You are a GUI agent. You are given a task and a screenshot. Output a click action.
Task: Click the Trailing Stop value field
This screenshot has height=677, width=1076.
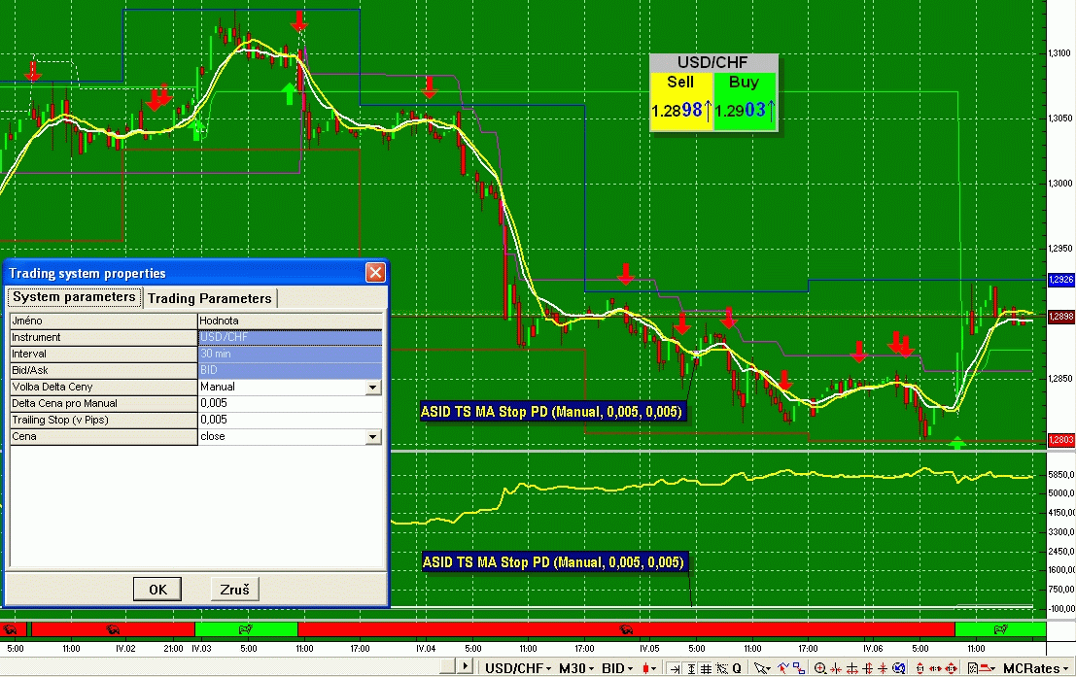pyautogui.click(x=289, y=420)
